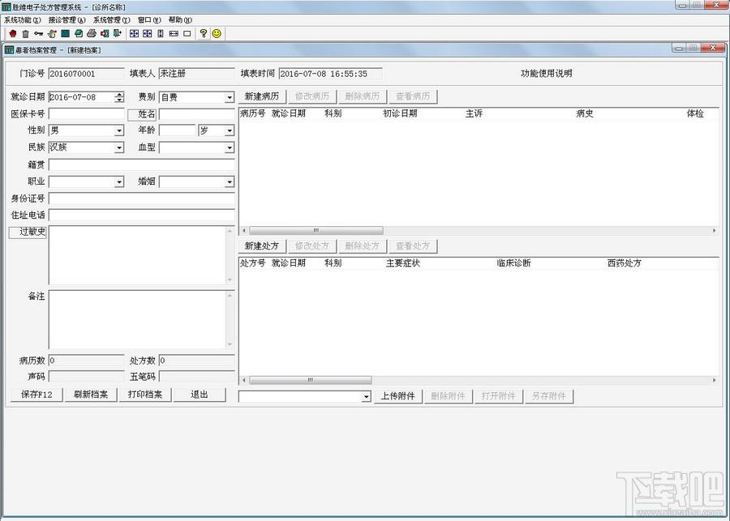This screenshot has height=521, width=730.
Task: Expand the 婚姻 dropdown list
Action: coord(230,181)
